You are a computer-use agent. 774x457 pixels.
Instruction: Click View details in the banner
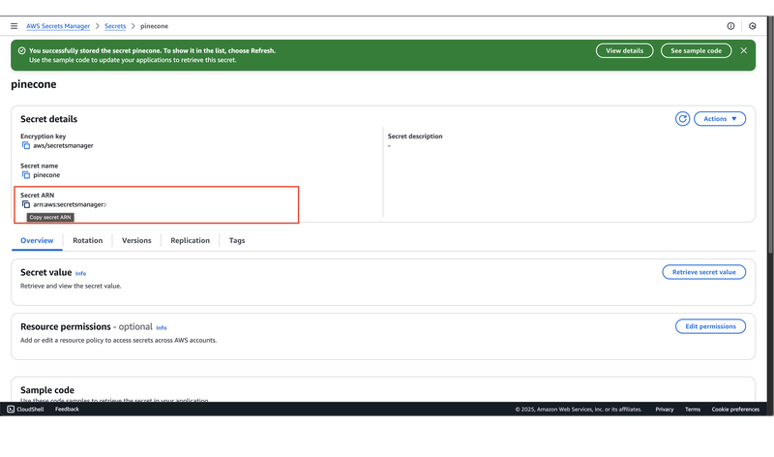624,51
